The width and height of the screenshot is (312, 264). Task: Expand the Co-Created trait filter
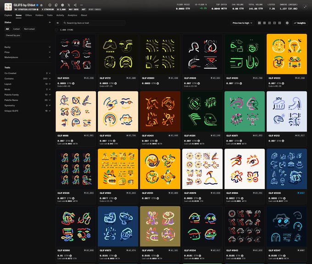click(28, 73)
